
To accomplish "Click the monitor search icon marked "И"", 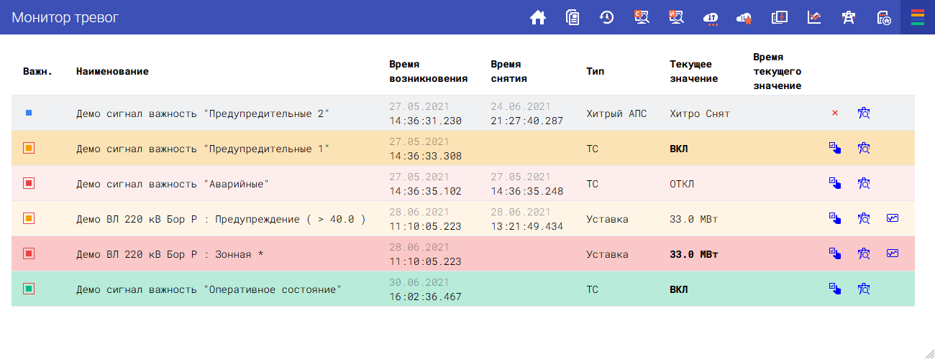I will click(675, 18).
